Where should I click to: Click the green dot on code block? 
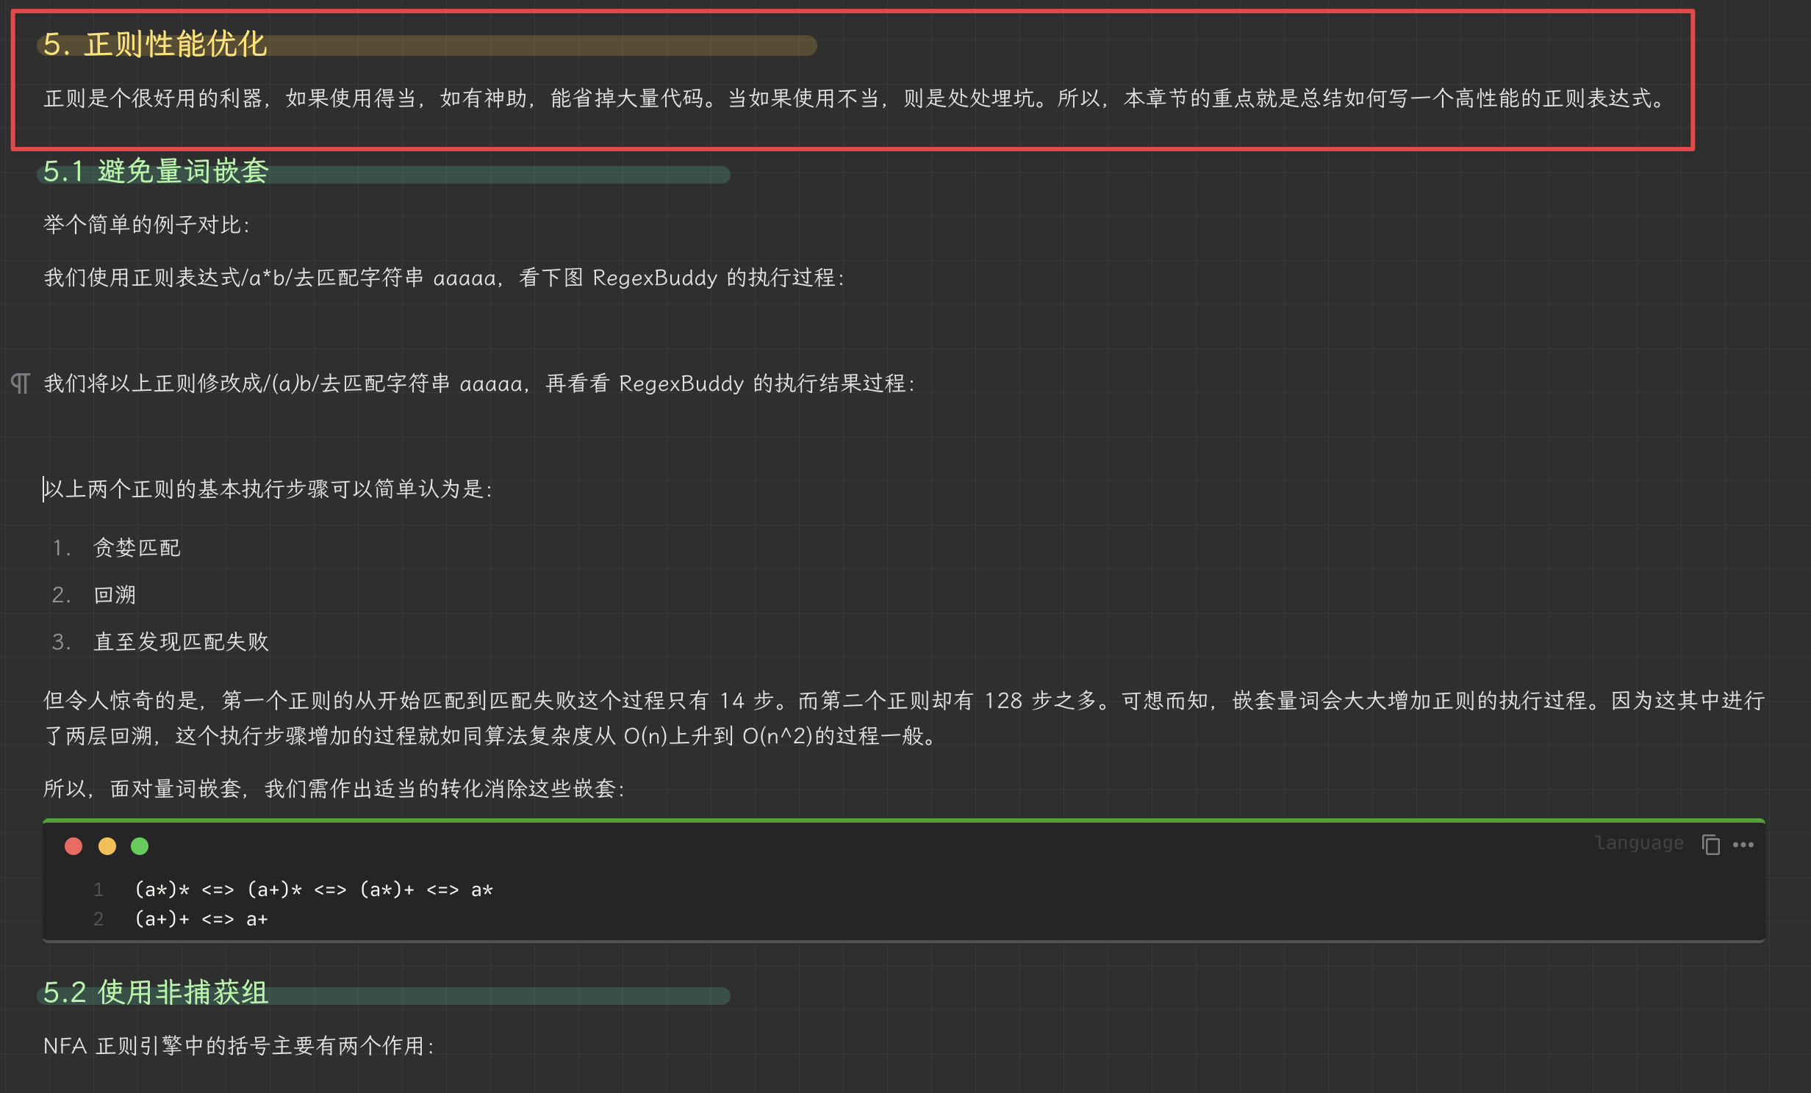(x=140, y=846)
